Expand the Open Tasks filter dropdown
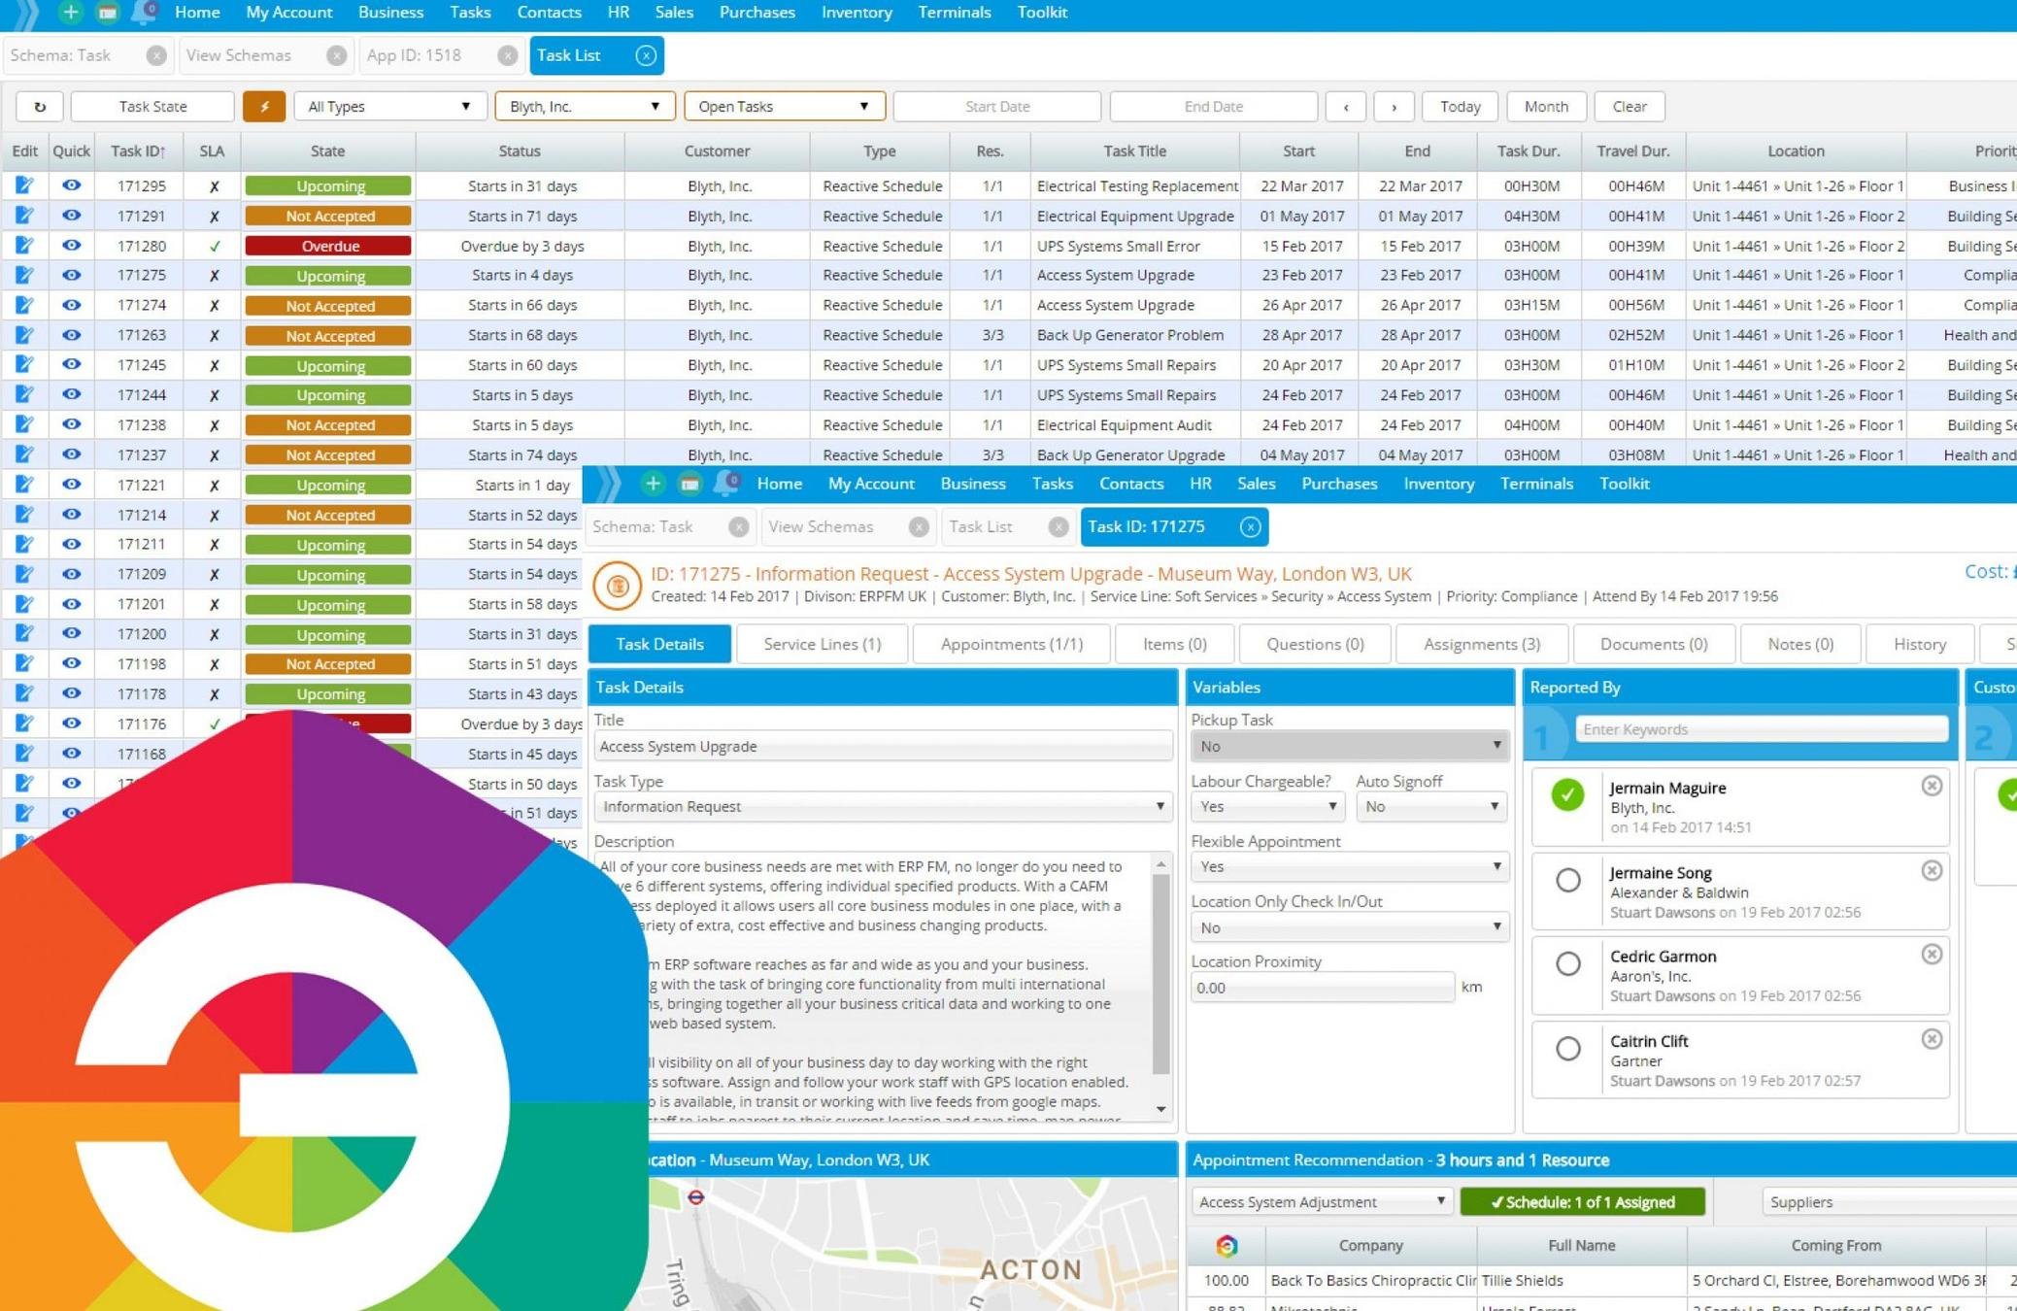Screen dimensions: 2017x1311 tap(784, 107)
